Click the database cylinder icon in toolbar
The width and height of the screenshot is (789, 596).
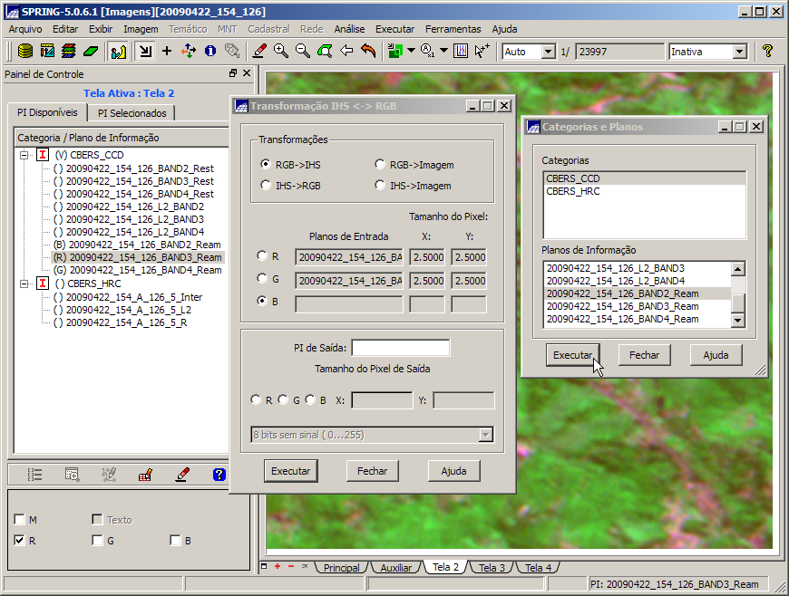click(x=25, y=52)
